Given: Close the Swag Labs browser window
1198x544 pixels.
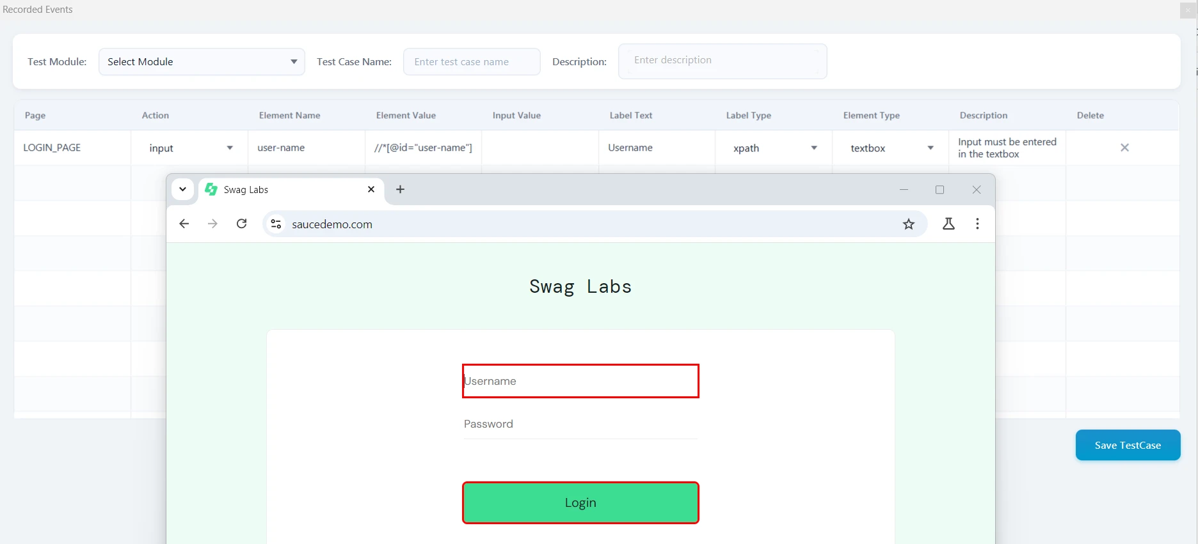Looking at the screenshot, I should pos(977,189).
